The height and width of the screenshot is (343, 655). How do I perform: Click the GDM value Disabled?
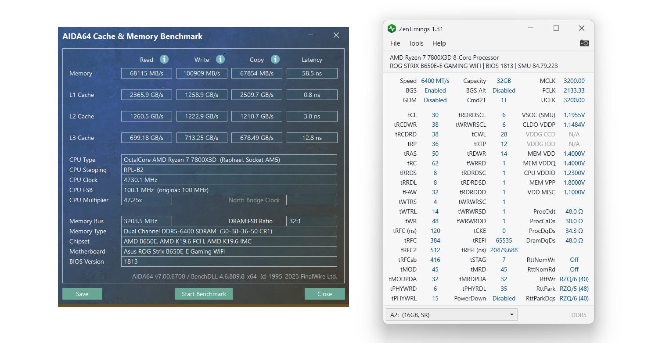(435, 100)
